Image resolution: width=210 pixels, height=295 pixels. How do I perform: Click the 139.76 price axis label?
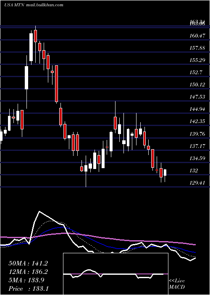pyautogui.click(x=197, y=134)
